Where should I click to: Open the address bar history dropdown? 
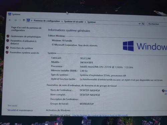(139, 24)
